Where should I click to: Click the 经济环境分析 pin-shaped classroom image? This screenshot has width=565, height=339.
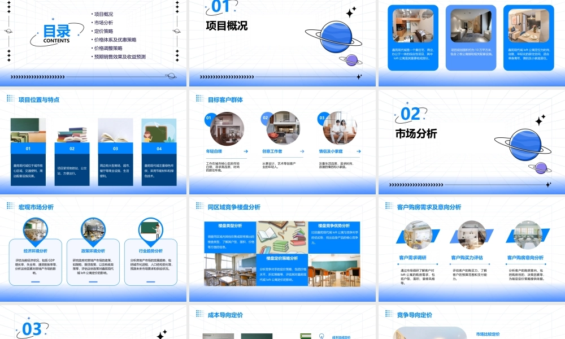[x=35, y=232]
